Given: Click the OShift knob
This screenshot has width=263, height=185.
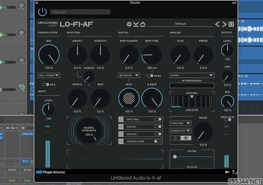Looking at the screenshot, I should [77, 55].
